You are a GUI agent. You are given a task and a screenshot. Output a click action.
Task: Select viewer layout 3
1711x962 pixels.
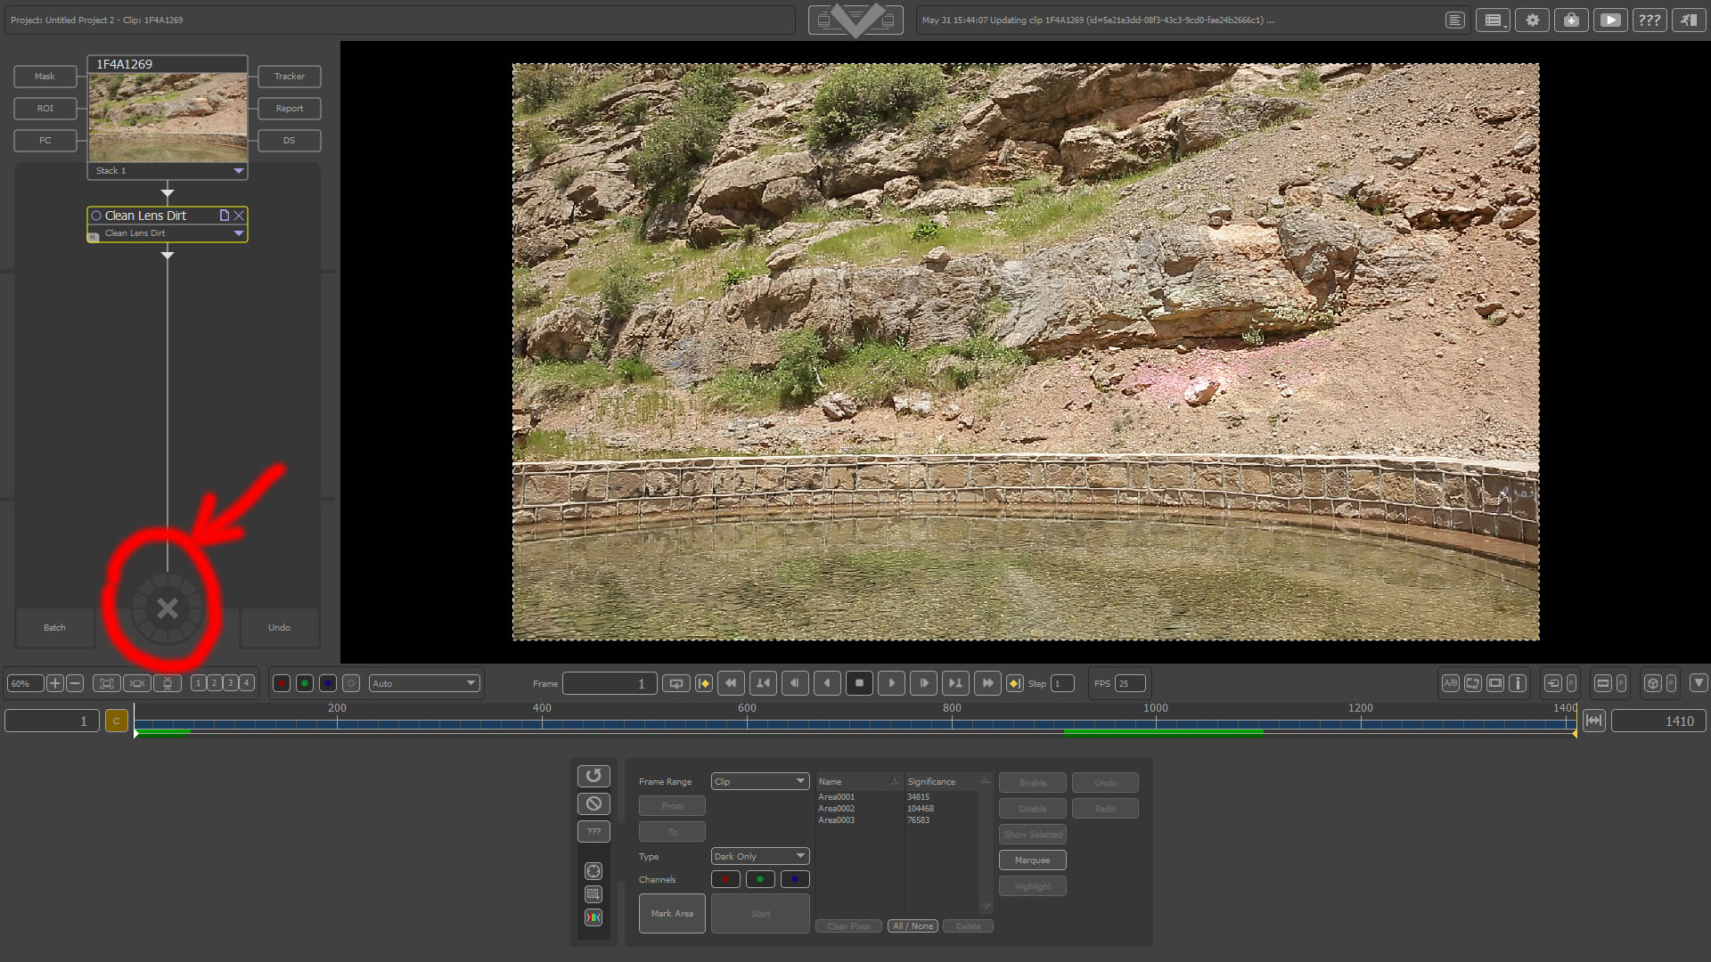(x=230, y=683)
